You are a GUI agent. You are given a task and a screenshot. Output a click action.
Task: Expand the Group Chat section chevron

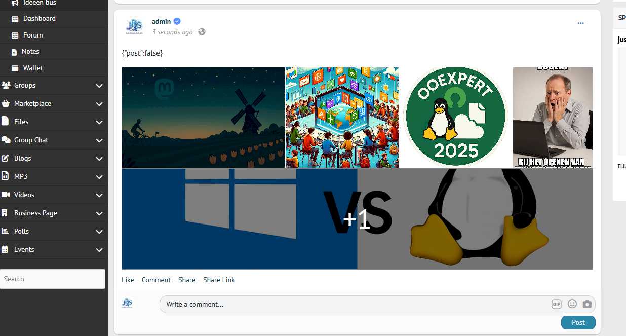coord(99,140)
